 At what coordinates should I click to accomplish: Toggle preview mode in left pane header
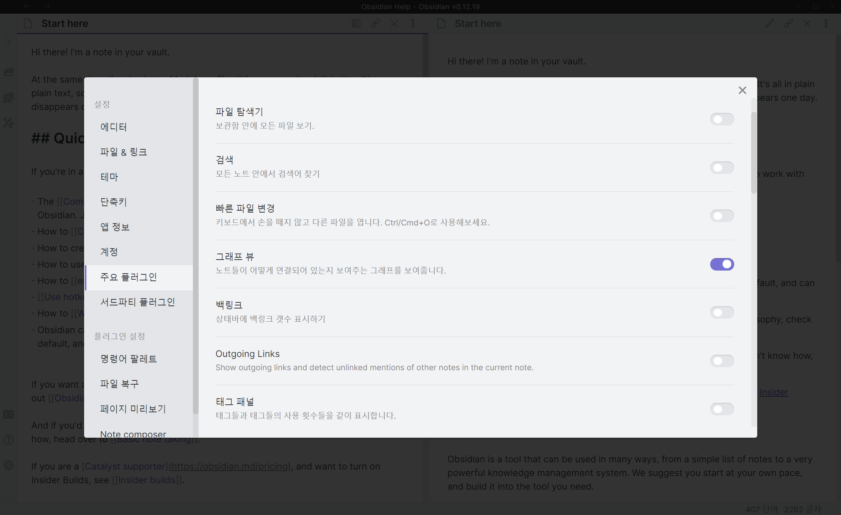pos(356,23)
